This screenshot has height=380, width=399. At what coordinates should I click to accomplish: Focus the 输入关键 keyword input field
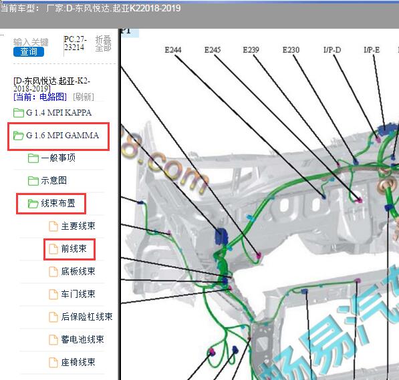[31, 42]
